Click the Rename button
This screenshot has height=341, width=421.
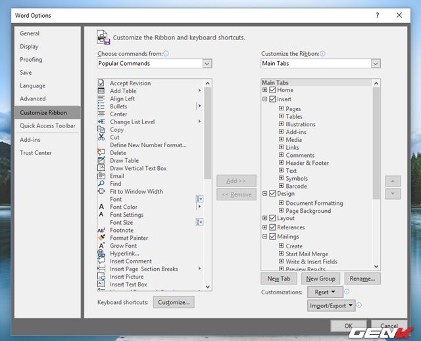(x=362, y=279)
